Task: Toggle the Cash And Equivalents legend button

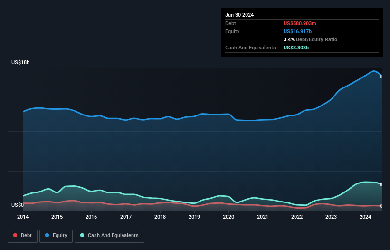Action: [109, 236]
